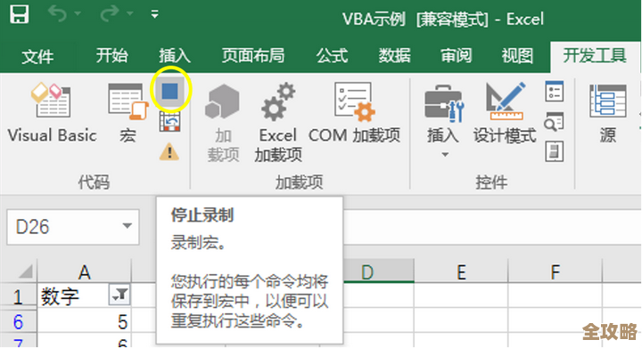Click the Undo arrow icon

(57, 14)
